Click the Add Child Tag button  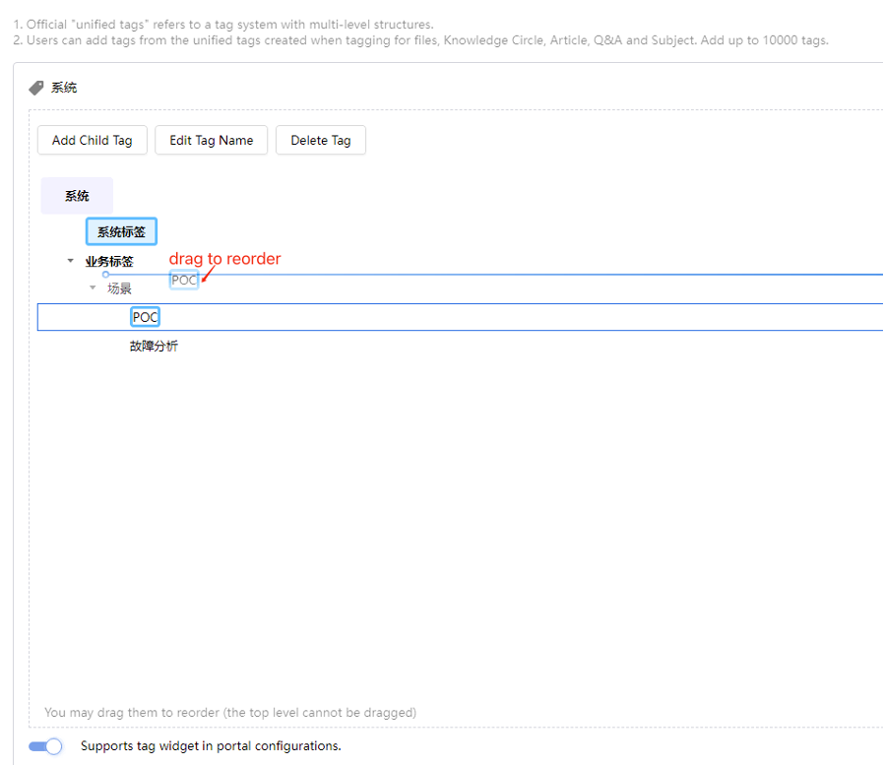(x=92, y=140)
